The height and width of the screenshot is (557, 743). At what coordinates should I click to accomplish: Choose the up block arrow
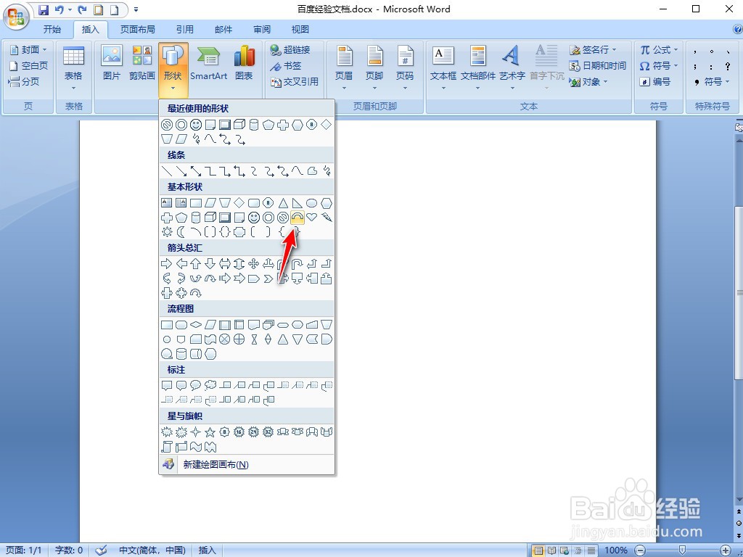pos(196,264)
